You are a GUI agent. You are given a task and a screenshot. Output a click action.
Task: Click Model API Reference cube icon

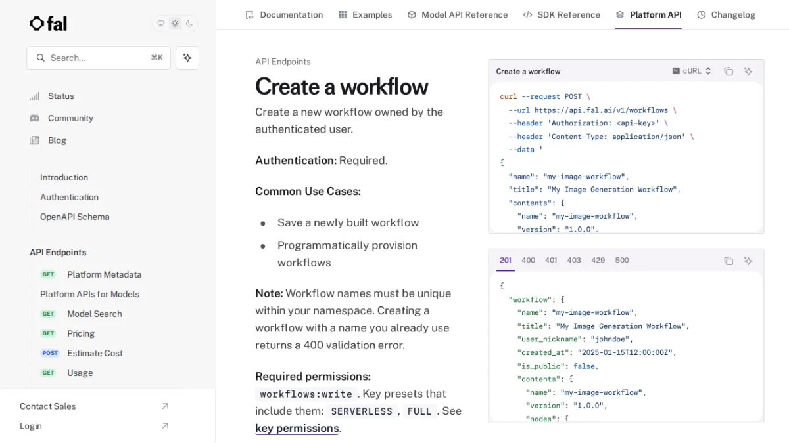412,14
